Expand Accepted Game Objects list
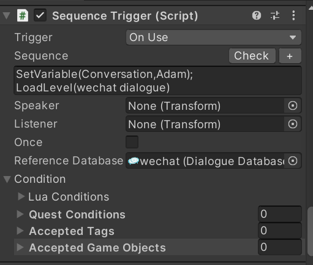Viewport: 313px width, 265px height. (x=20, y=247)
